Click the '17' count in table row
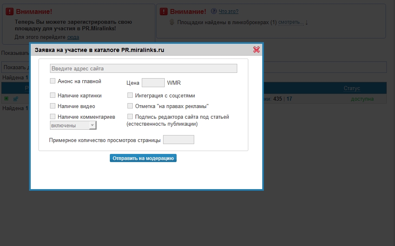Screen dimensions: 395x246 point(289,99)
